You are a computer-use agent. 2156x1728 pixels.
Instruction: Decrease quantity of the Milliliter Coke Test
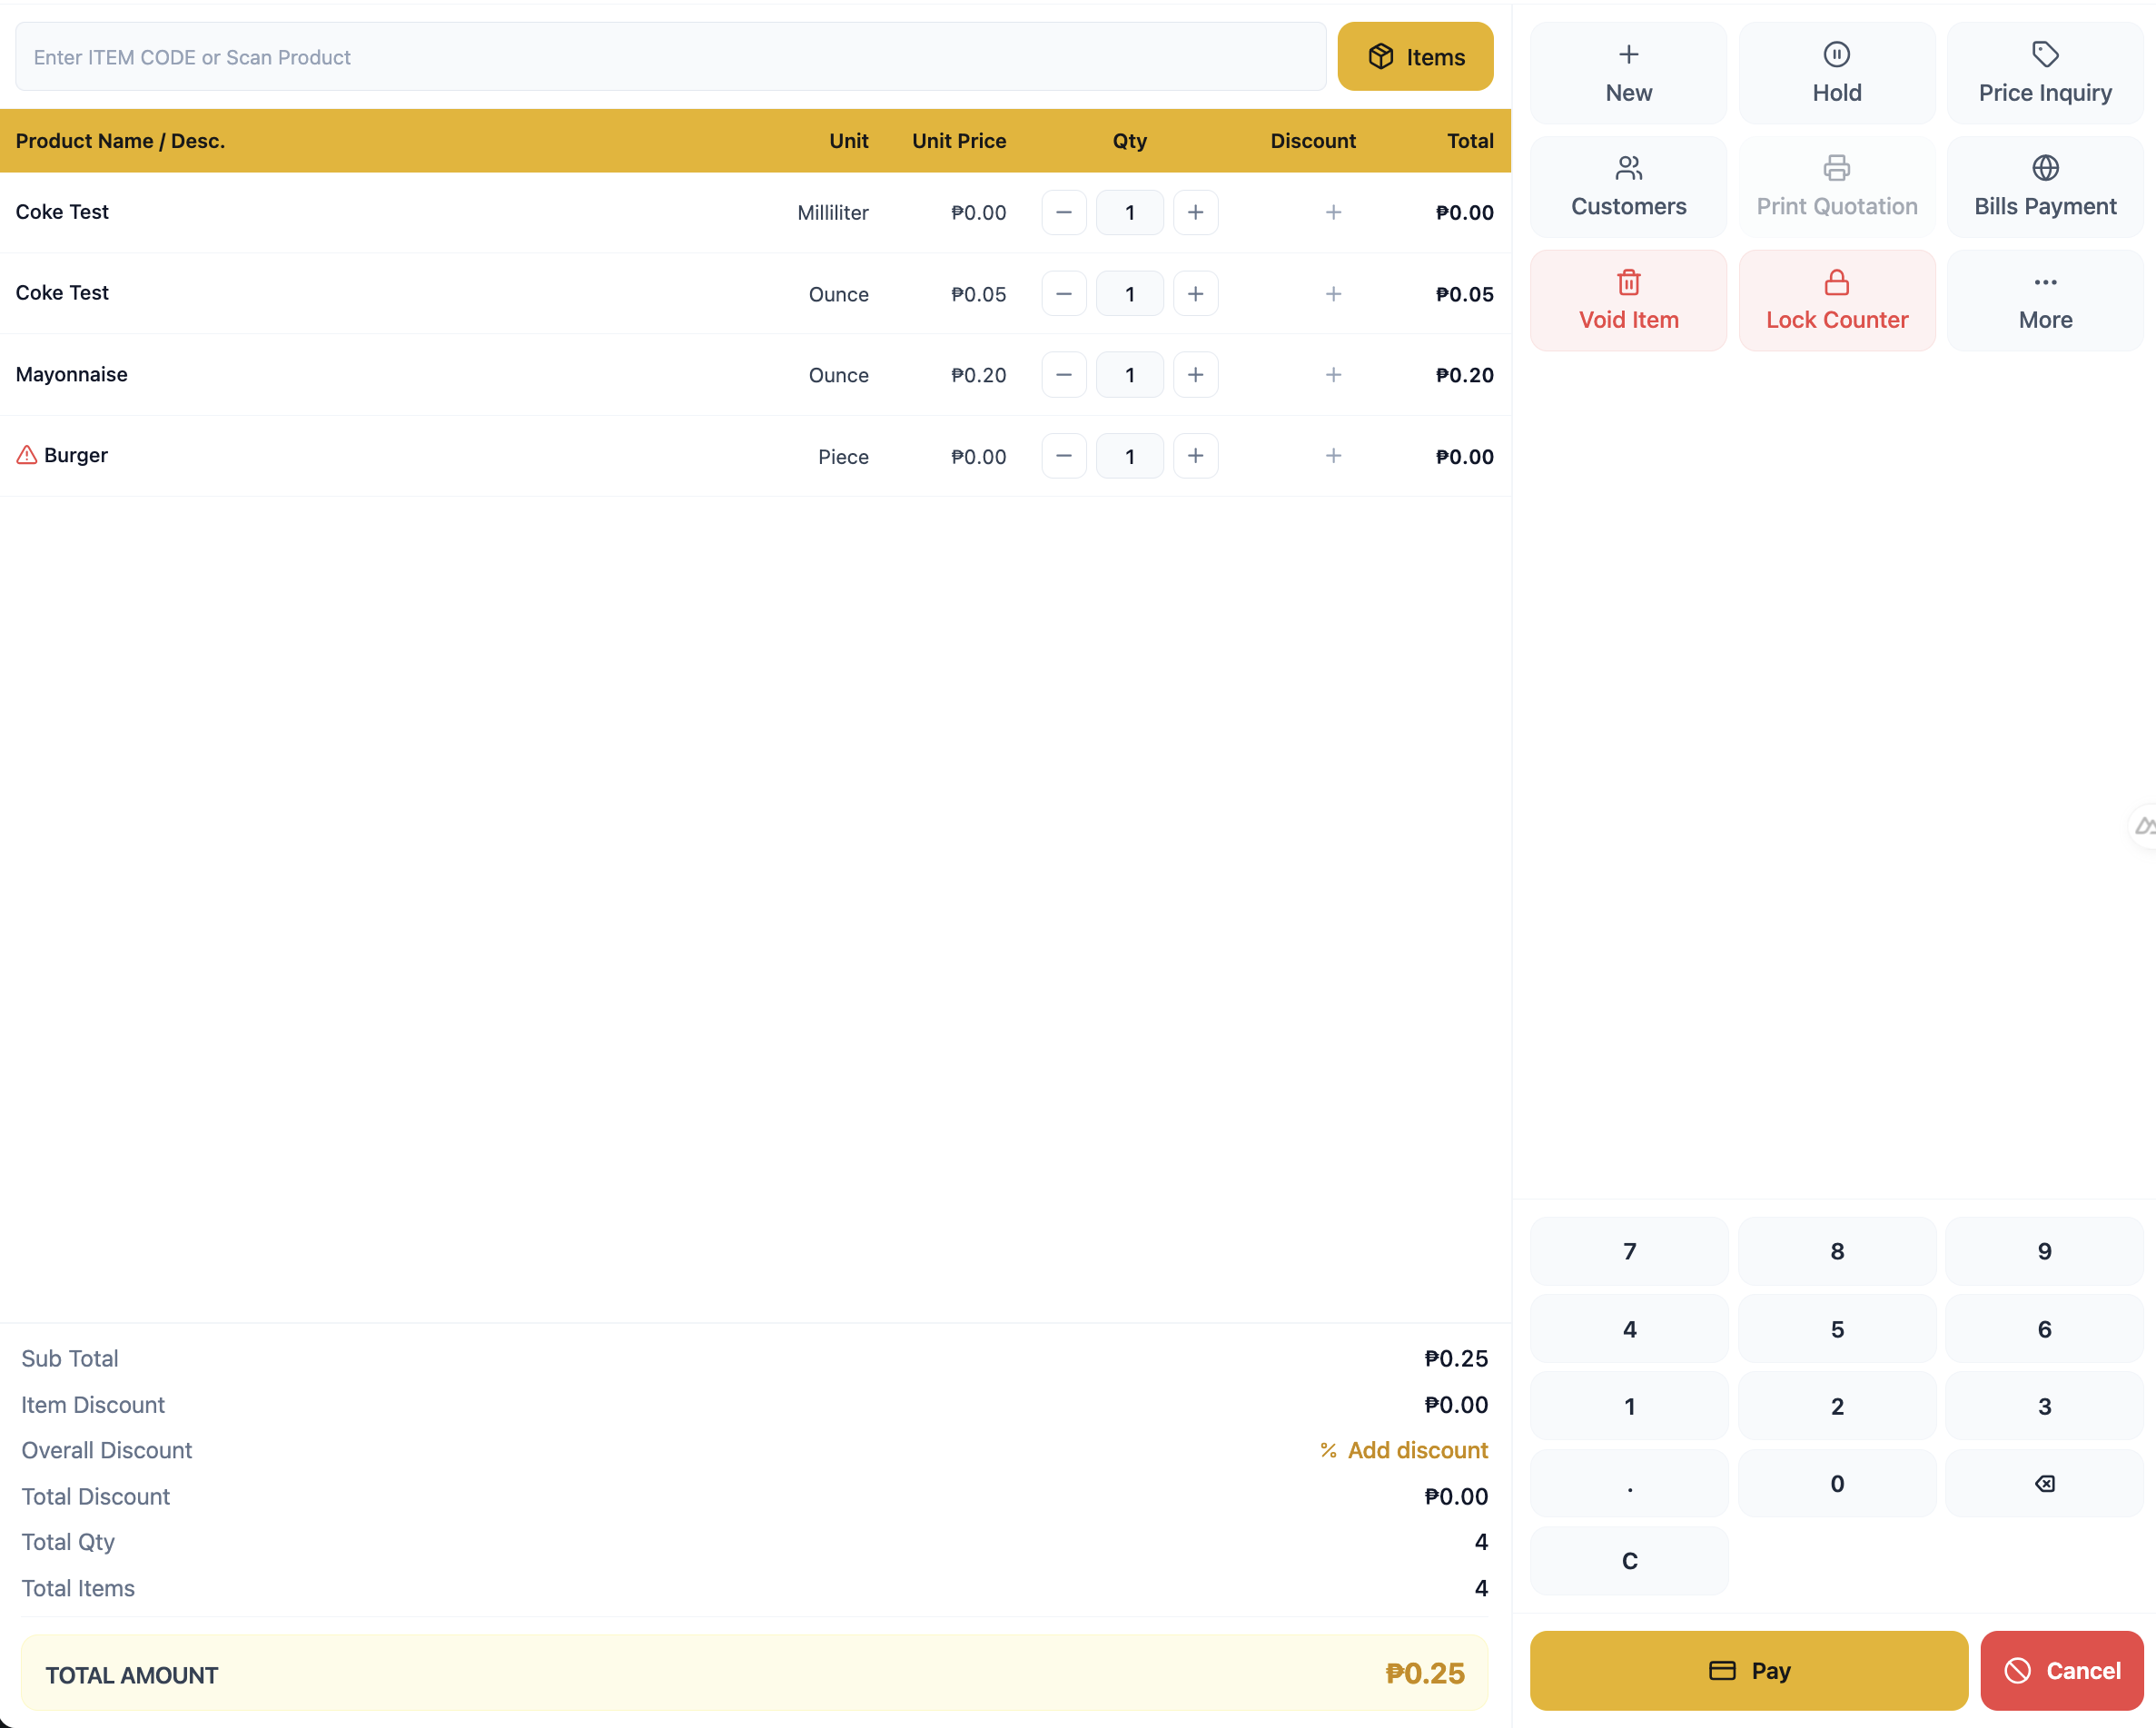pyautogui.click(x=1063, y=212)
